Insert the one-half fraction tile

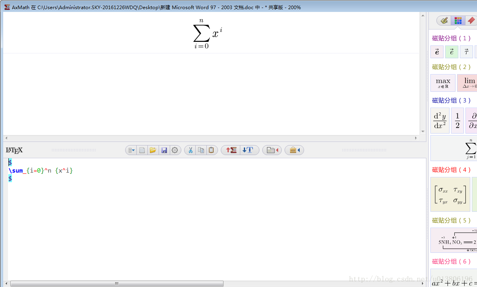(x=457, y=120)
